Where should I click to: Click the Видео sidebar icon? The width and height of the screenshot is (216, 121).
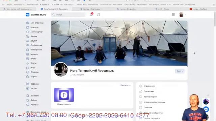(x=28, y=58)
